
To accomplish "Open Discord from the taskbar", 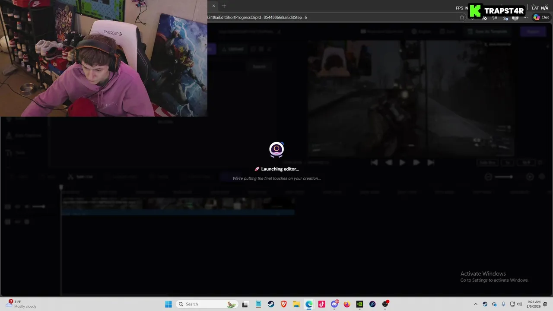I will tap(334, 304).
